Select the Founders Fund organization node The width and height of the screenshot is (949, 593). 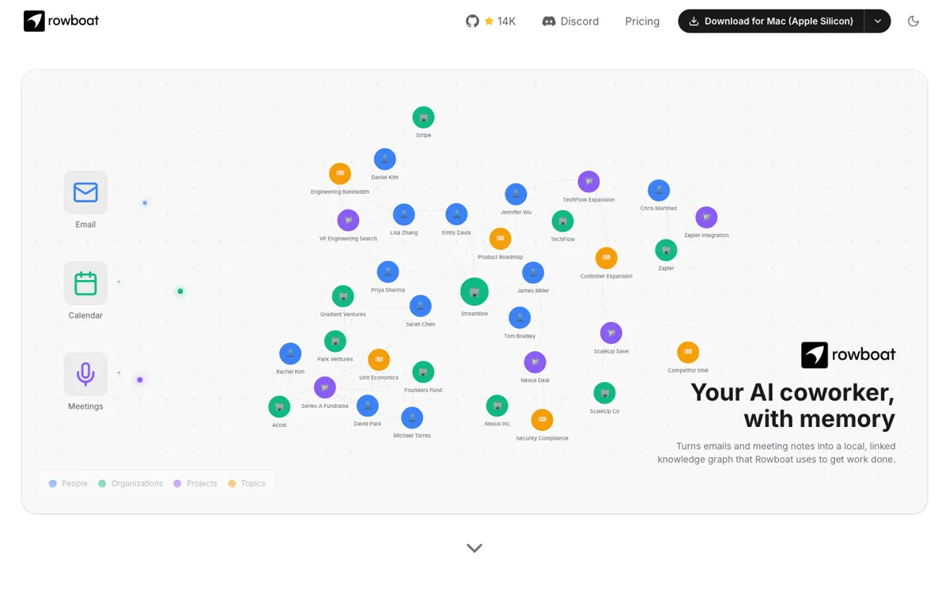point(423,372)
